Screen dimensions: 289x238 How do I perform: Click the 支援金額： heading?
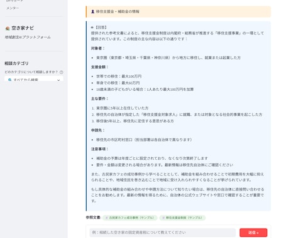[x=99, y=67]
